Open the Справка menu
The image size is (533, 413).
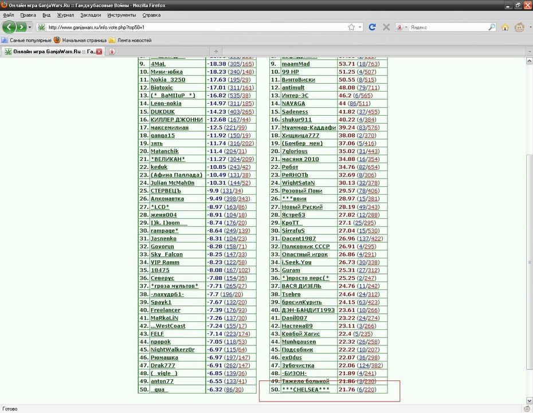[x=151, y=15]
